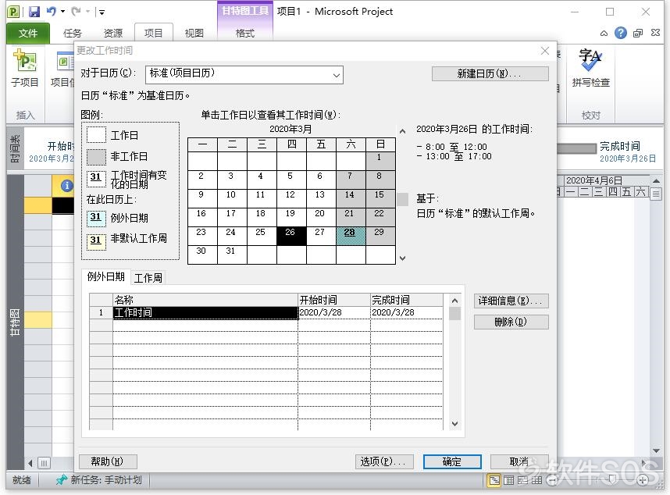The height and width of the screenshot is (495, 670).
Task: Go to previous month with calendar up arrow
Action: [x=402, y=131]
